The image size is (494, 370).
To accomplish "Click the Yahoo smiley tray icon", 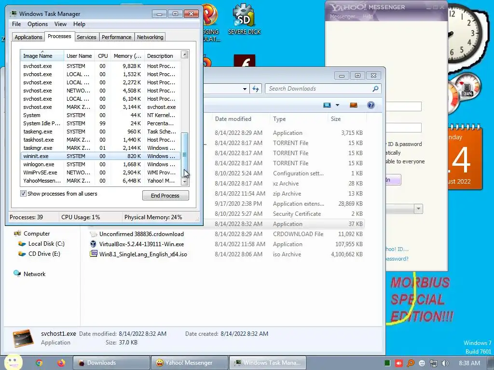I will (x=422, y=363).
